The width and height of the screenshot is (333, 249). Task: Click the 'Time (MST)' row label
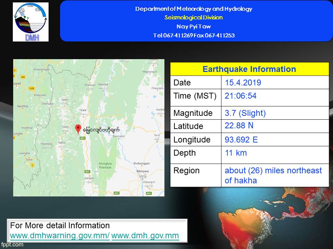195,96
